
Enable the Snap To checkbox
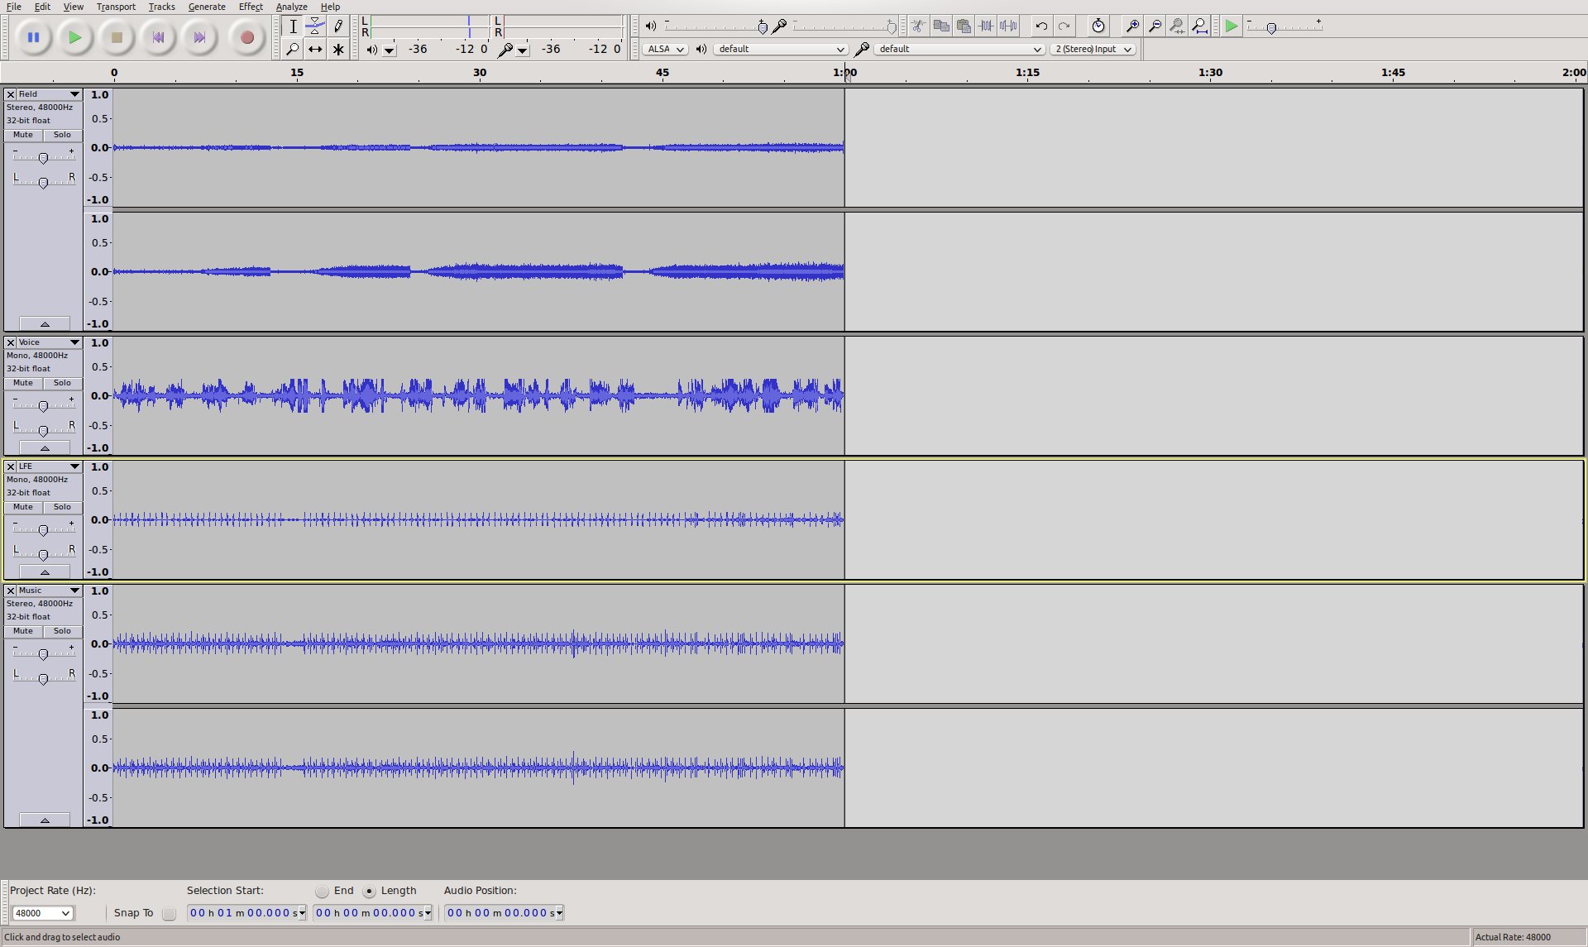click(170, 913)
